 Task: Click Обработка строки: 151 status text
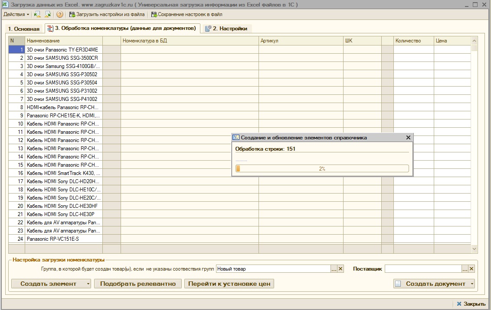(265, 149)
